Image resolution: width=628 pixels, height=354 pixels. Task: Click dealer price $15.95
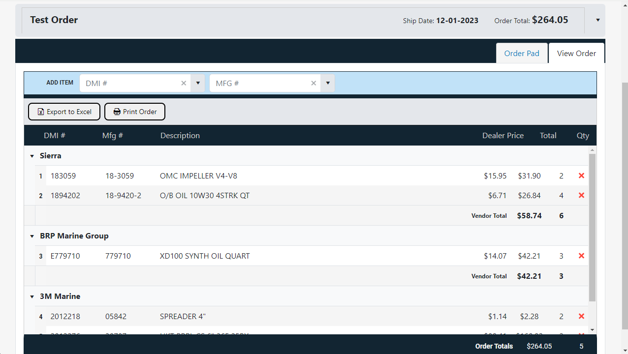pos(495,176)
